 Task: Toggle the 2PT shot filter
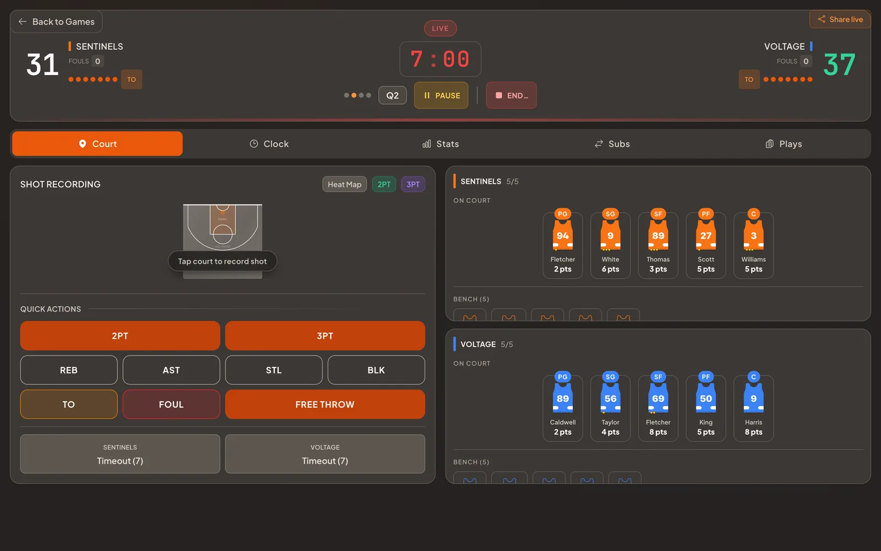384,185
